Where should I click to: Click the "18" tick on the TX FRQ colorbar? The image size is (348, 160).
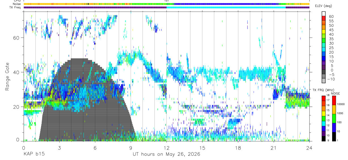click(328, 95)
